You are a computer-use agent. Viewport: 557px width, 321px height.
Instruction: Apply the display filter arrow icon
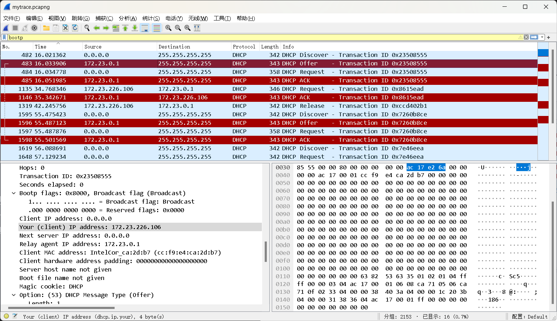tap(534, 37)
